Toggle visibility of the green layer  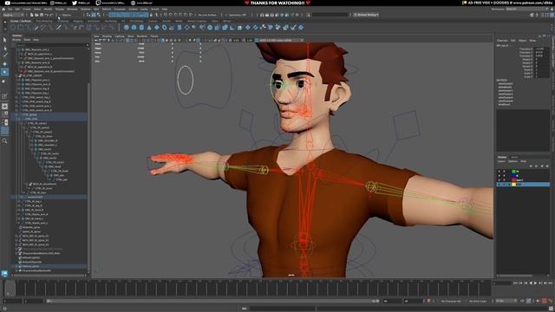499,172
